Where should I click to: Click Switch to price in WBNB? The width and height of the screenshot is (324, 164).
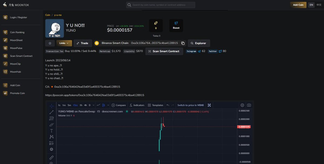click(191, 105)
